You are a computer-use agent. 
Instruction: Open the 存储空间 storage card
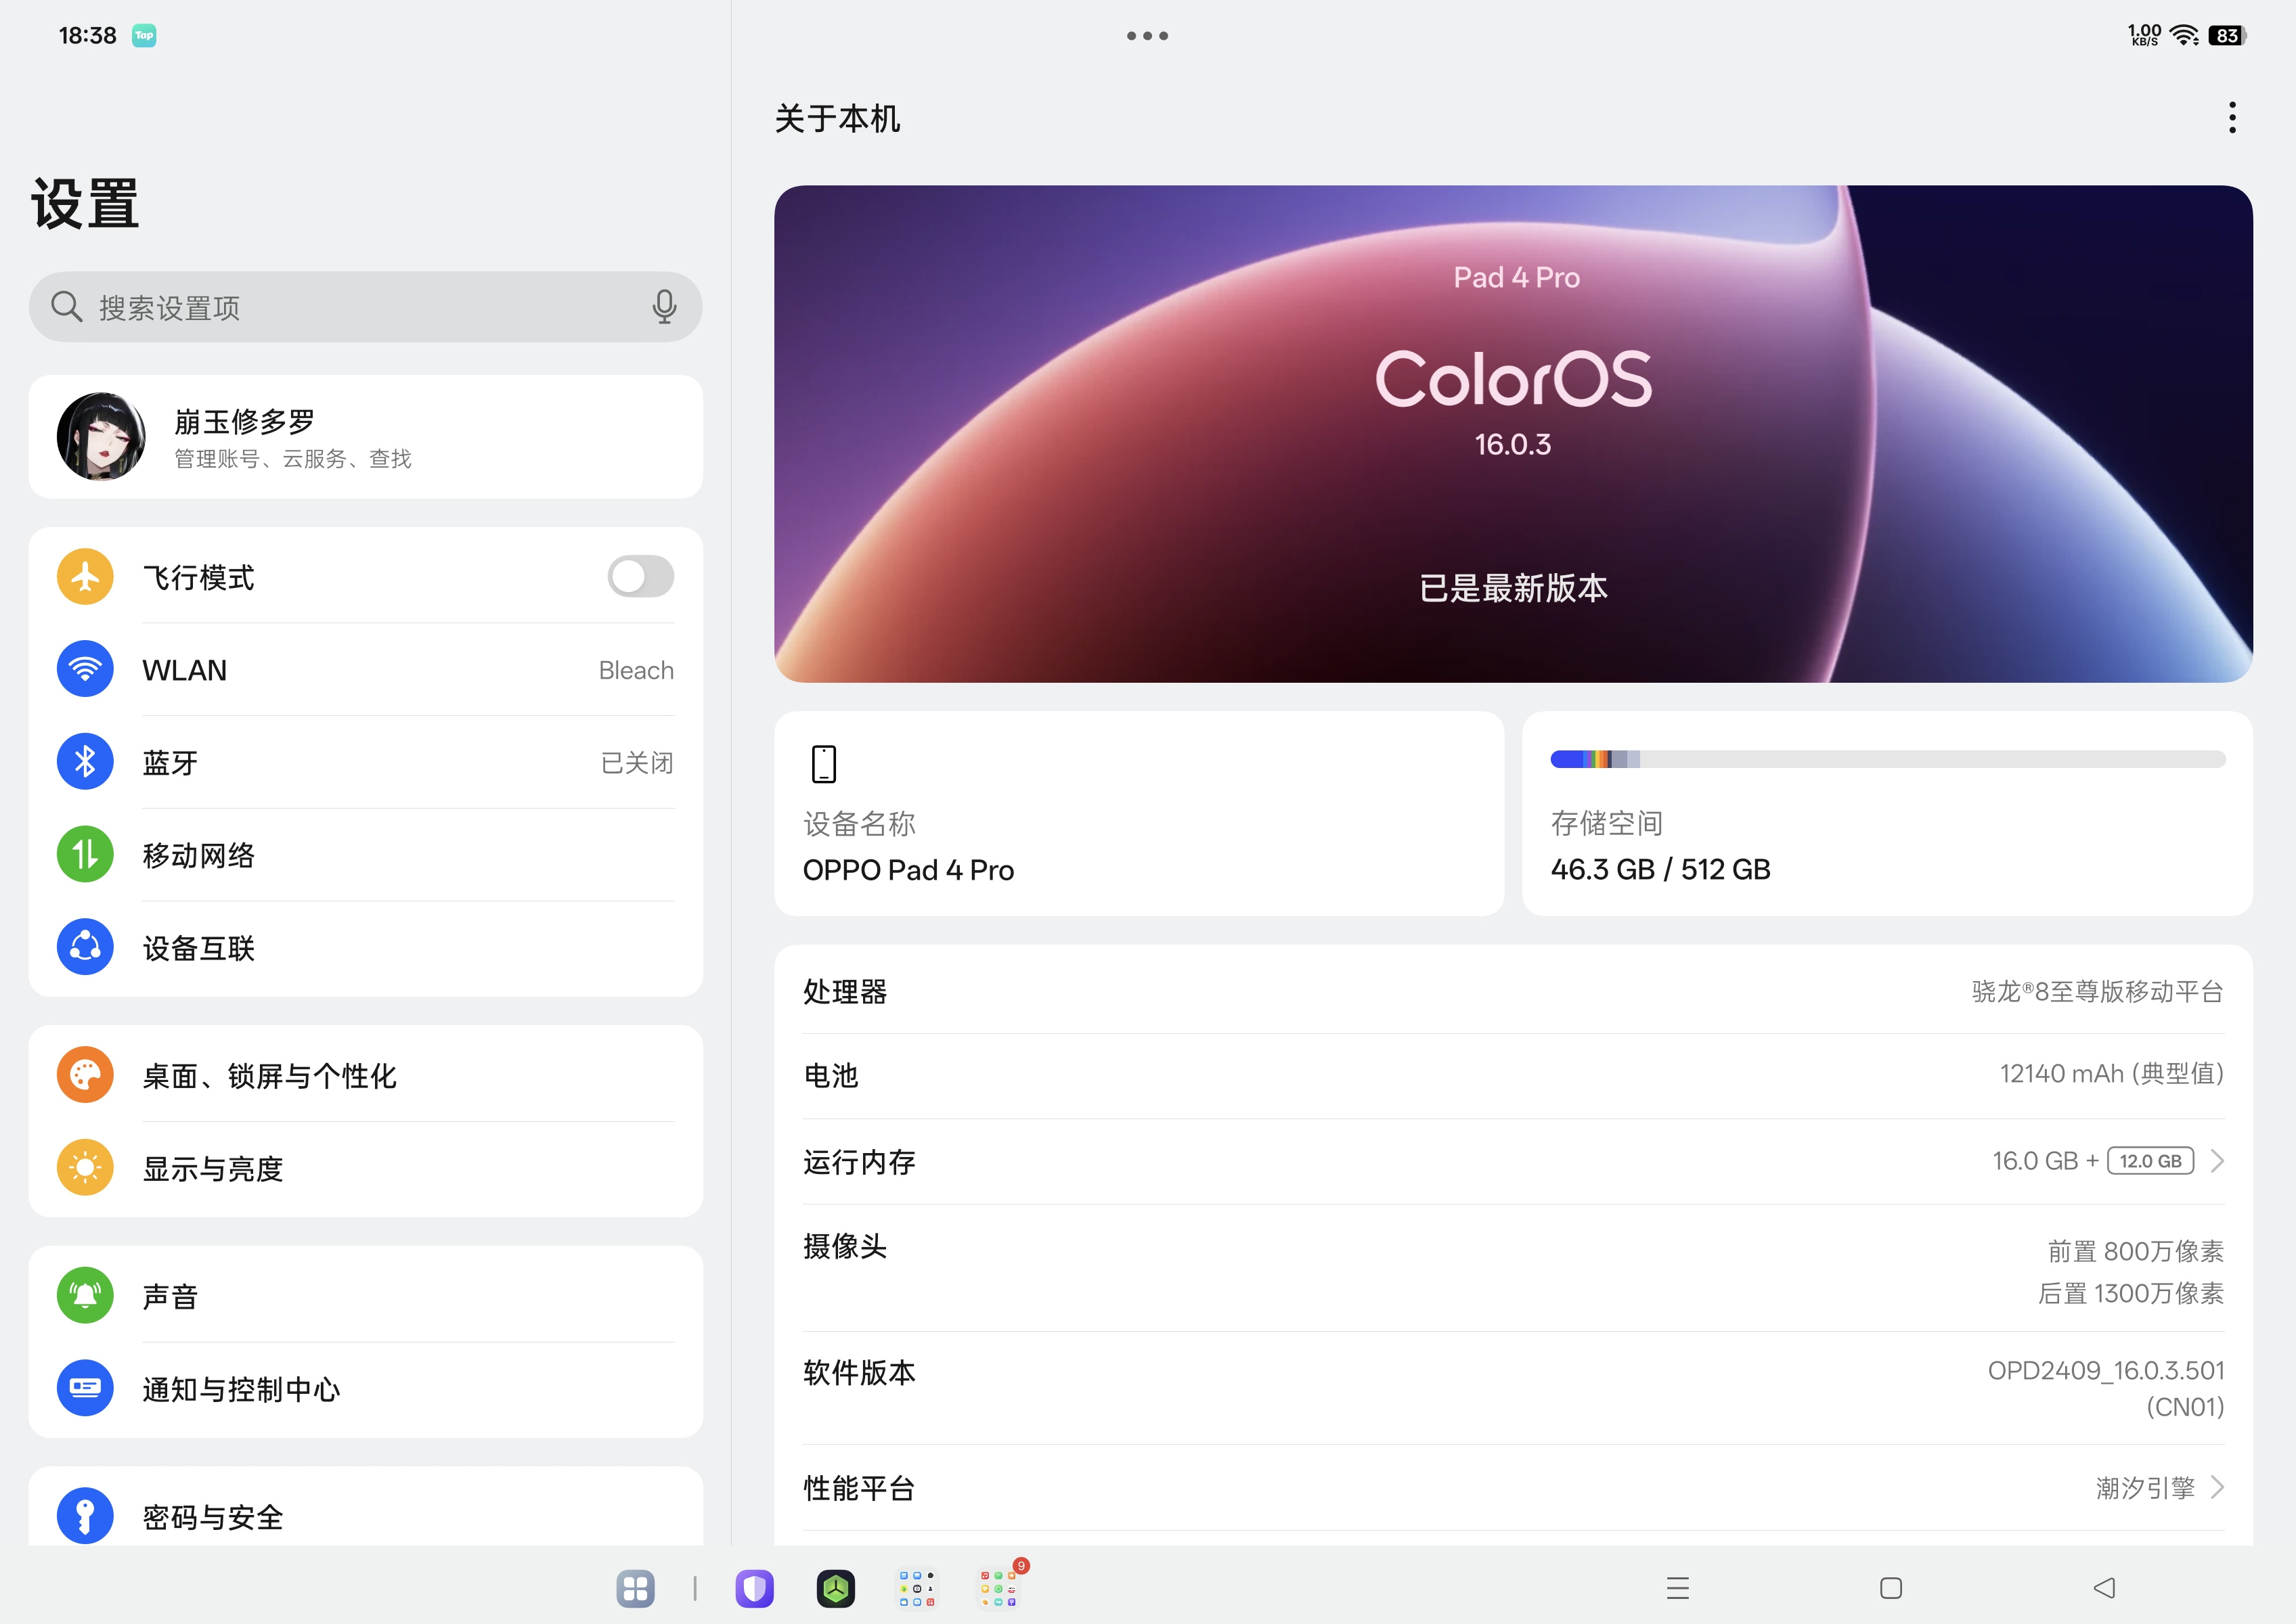(x=1886, y=813)
